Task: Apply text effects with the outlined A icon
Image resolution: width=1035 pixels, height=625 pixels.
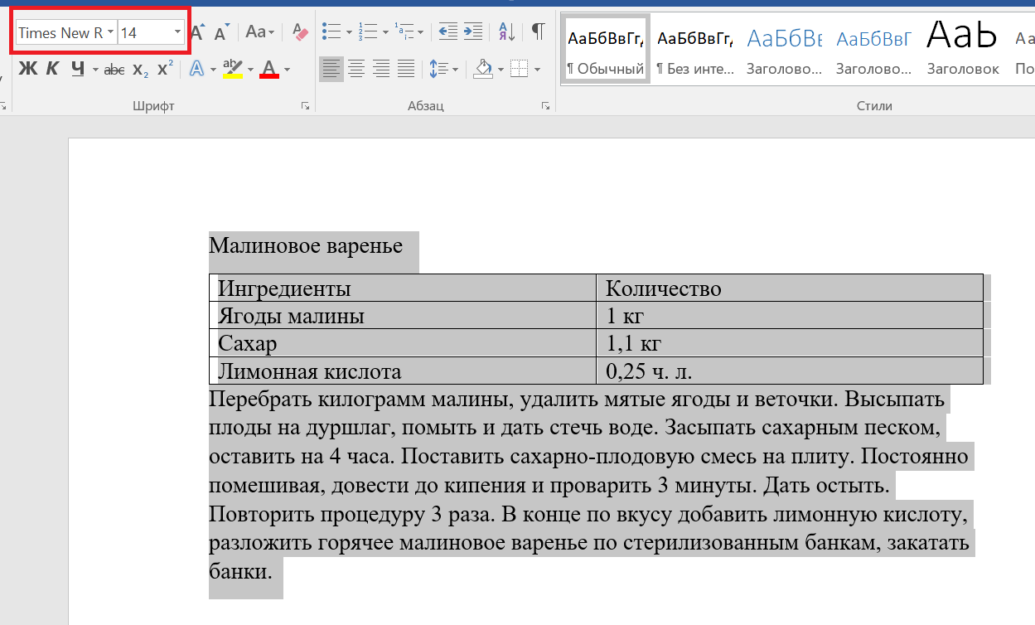Action: (x=196, y=69)
